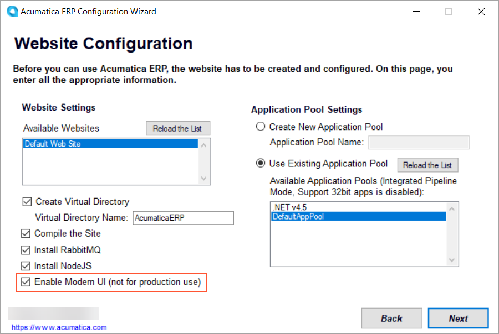Select Create New Application Pool radio button

pos(261,127)
